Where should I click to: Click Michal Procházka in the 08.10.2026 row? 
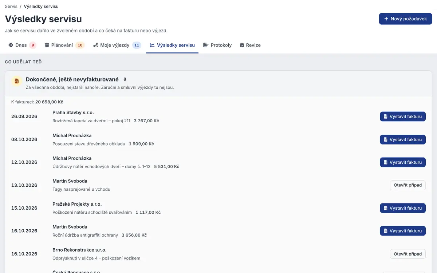tap(72, 135)
